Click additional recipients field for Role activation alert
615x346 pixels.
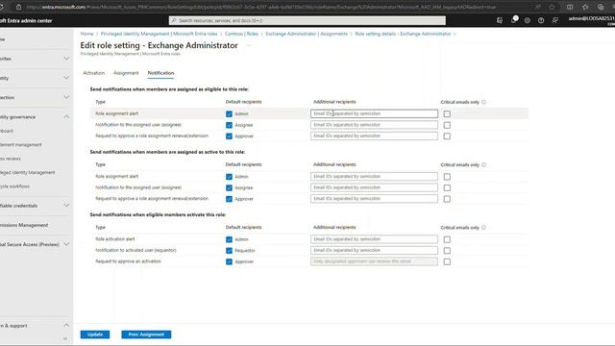click(374, 239)
